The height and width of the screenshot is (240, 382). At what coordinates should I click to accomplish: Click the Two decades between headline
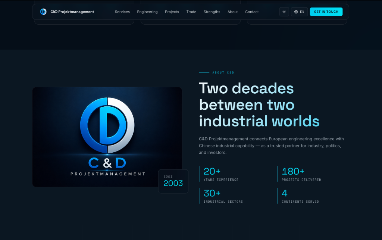tap(259, 105)
